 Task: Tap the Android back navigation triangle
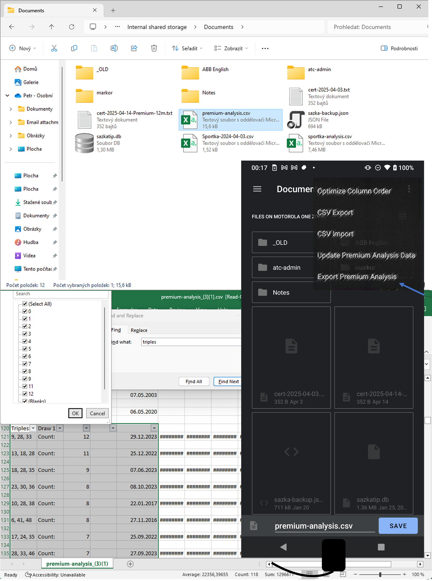coord(283,547)
